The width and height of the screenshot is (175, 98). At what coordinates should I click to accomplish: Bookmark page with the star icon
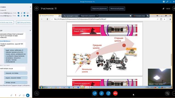tap(164, 19)
